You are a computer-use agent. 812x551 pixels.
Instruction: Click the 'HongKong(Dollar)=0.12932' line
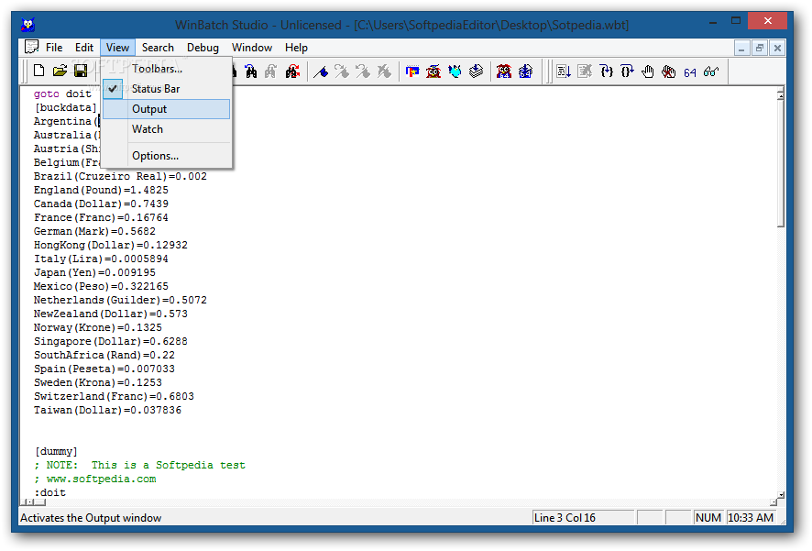(x=110, y=245)
